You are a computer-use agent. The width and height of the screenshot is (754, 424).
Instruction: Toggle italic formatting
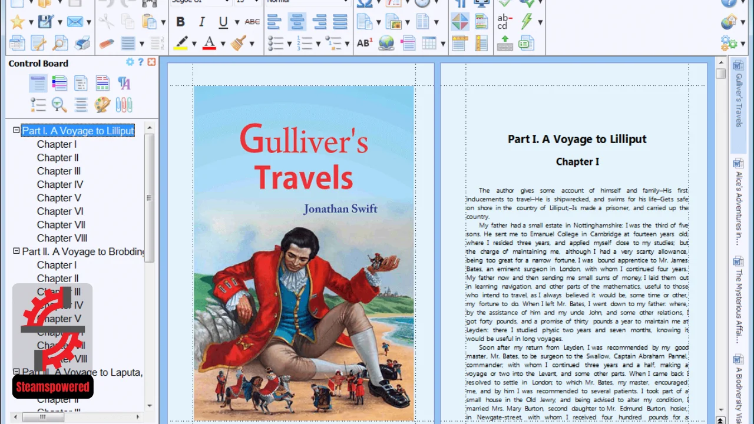tap(201, 22)
